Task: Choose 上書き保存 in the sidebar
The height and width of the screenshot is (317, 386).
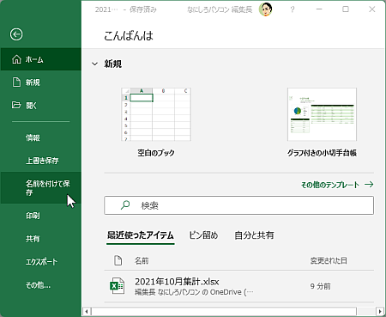Action: [41, 161]
